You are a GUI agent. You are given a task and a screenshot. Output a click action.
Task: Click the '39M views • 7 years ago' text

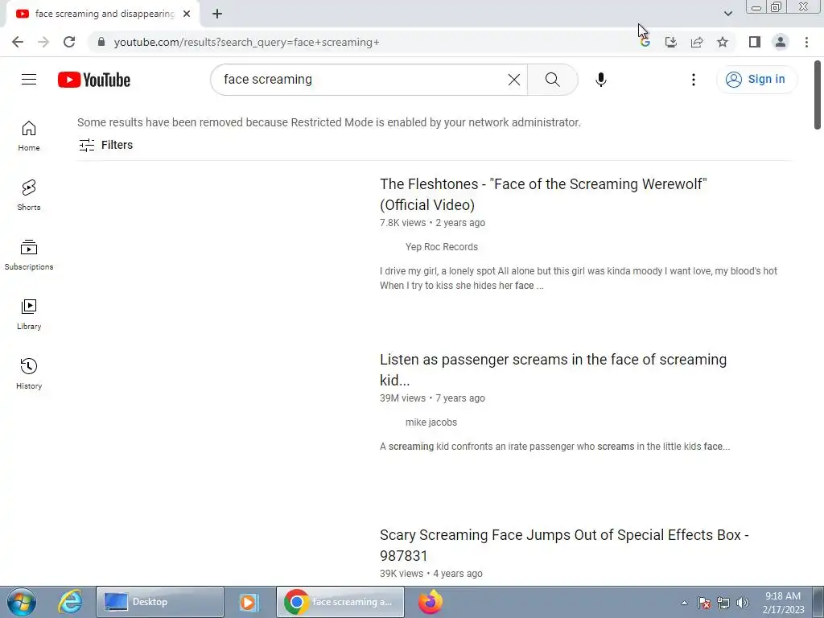pos(432,398)
